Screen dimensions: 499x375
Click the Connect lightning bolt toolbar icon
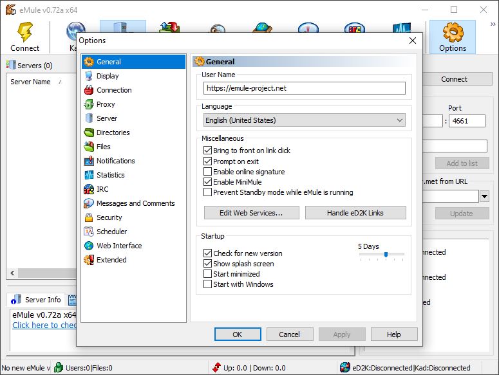(x=25, y=32)
